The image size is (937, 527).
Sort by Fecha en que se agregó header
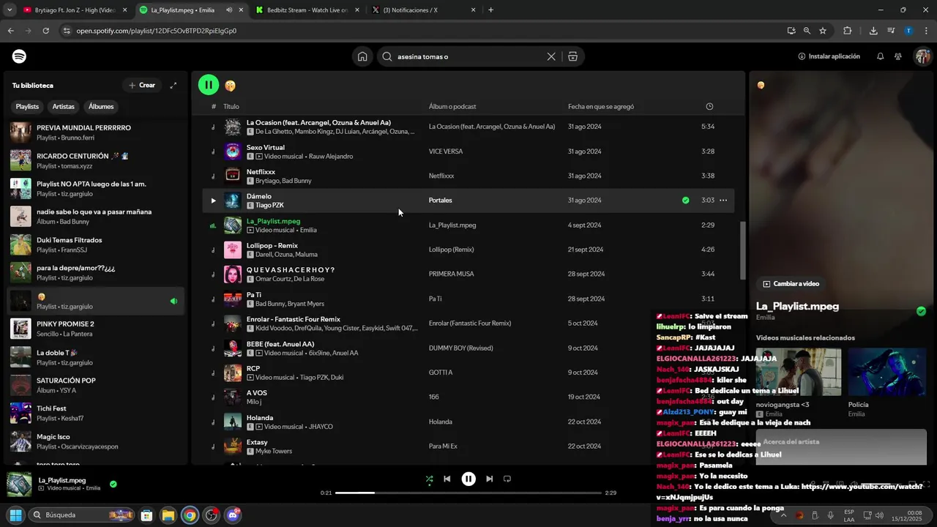(601, 106)
